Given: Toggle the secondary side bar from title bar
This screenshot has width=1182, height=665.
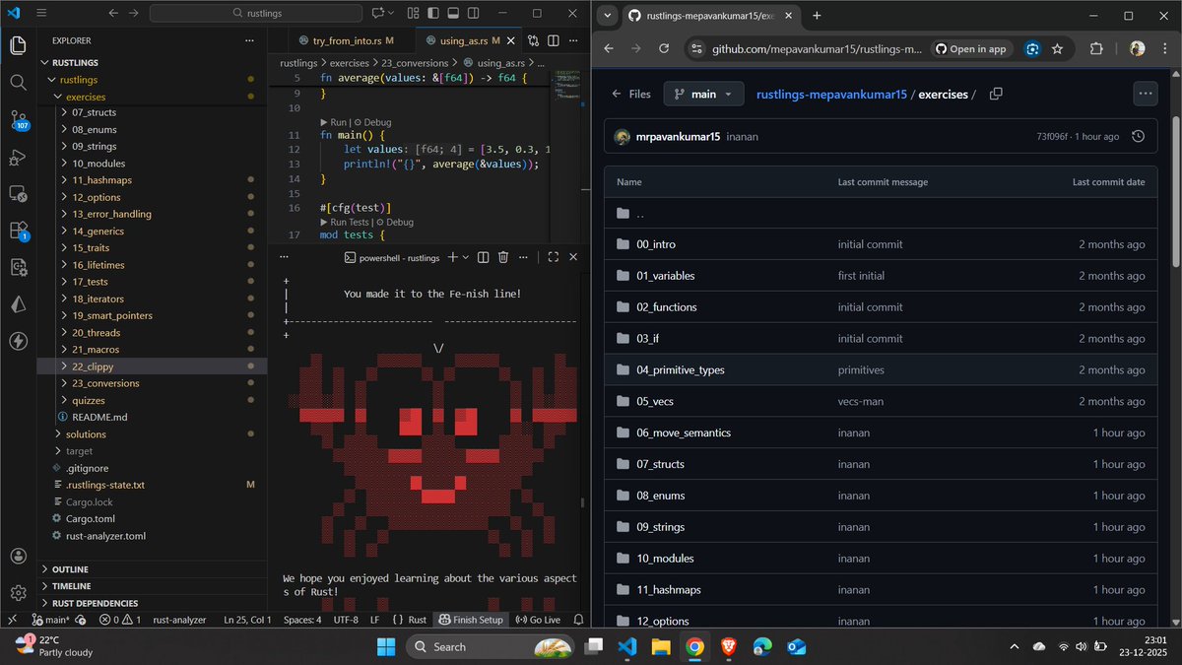Looking at the screenshot, I should [473, 14].
